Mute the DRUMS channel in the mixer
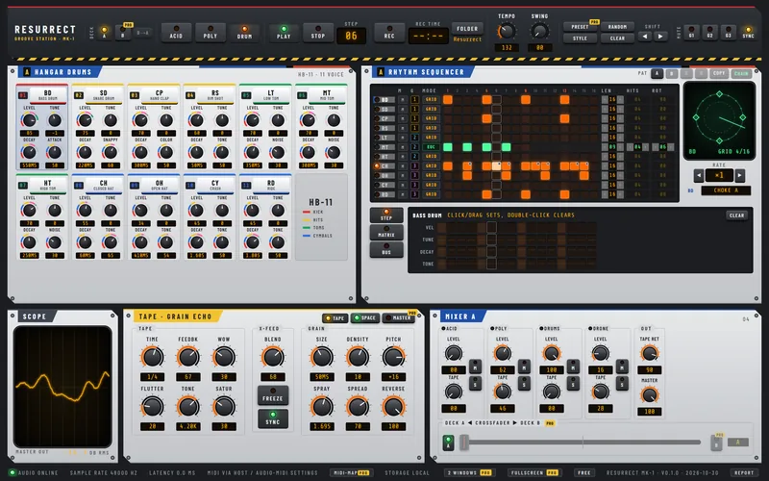 573,367
